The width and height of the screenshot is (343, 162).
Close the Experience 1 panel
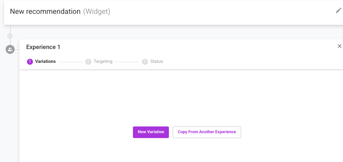[340, 46]
